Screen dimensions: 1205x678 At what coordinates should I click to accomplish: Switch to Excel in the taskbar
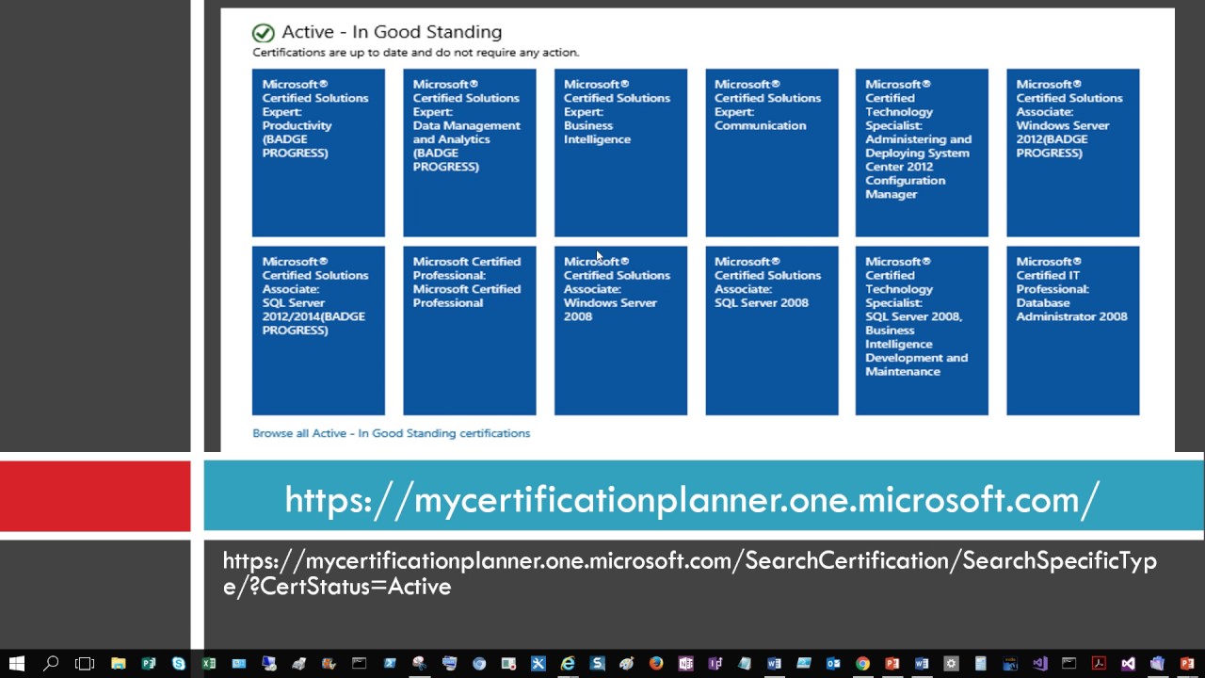208,663
